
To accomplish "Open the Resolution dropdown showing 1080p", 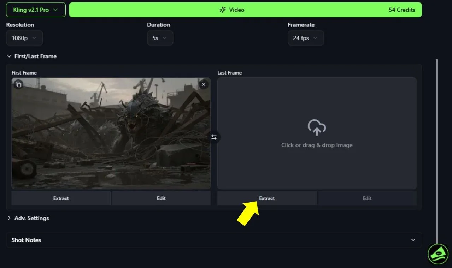I will pos(24,38).
